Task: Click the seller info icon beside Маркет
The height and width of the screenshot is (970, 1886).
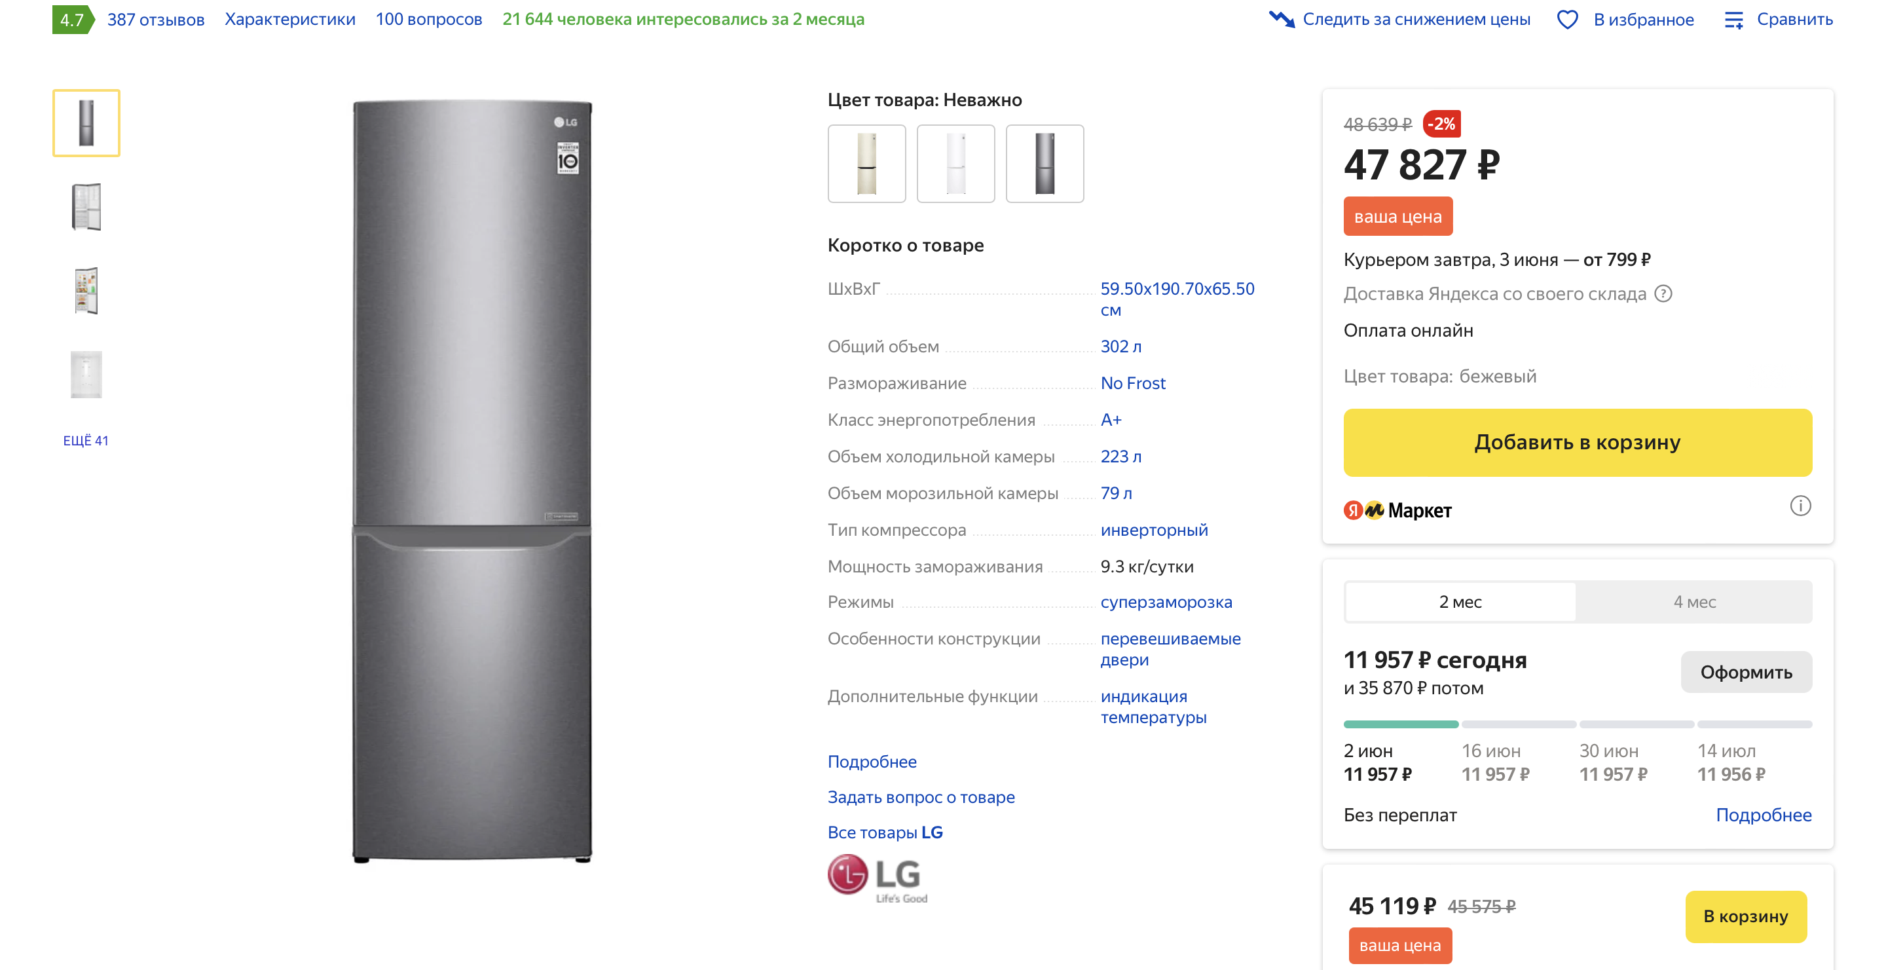Action: click(1800, 506)
